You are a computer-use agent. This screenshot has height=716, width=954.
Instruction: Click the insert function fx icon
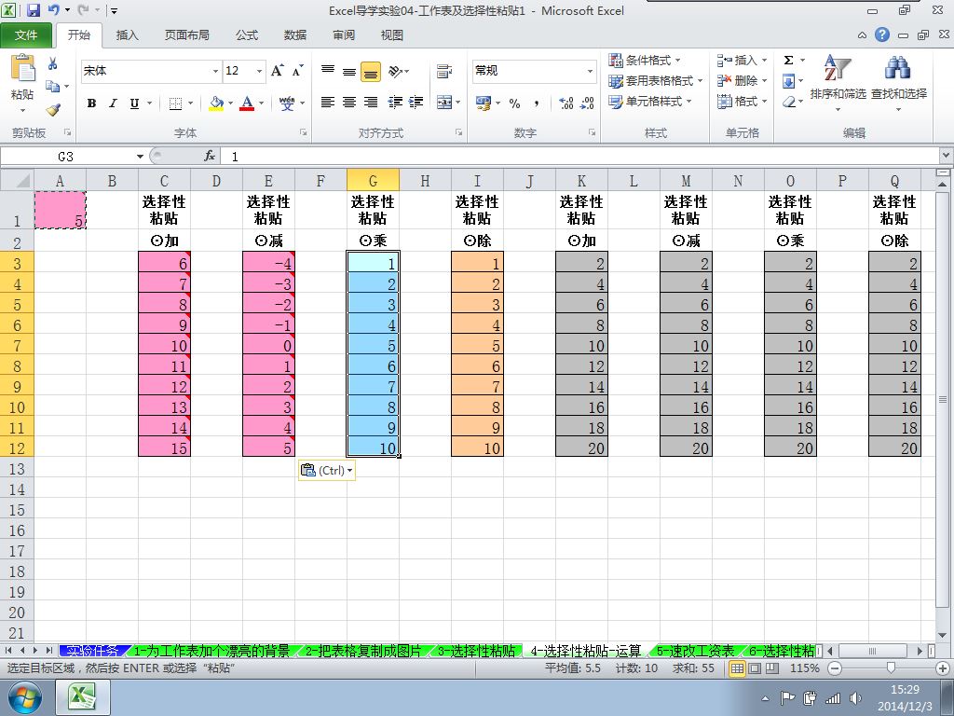(210, 156)
